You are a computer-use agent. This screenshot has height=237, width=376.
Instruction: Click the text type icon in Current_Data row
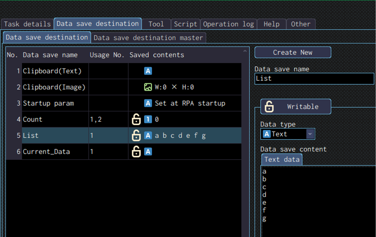(148, 152)
